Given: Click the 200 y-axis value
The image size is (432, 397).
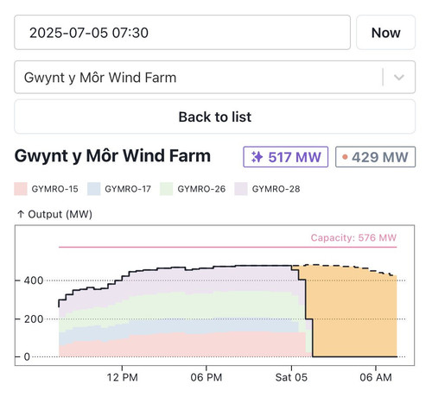Looking at the screenshot, I should pos(34,319).
